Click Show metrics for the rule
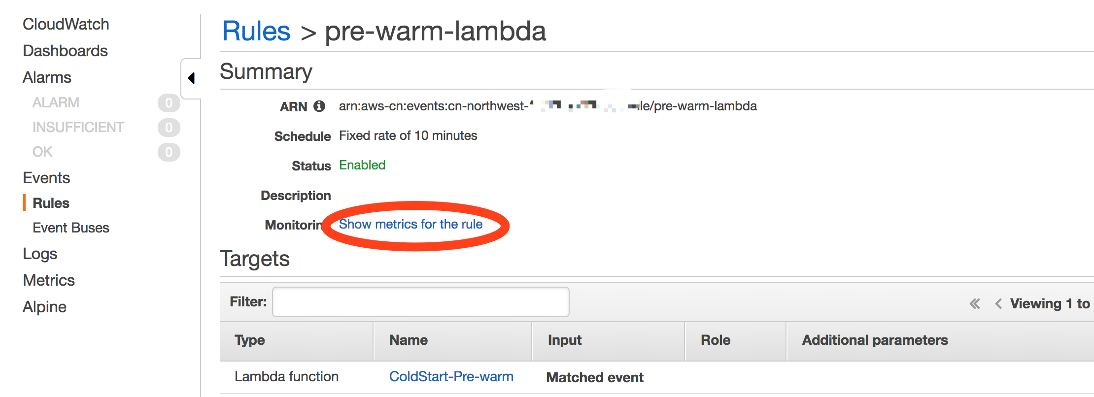The height and width of the screenshot is (397, 1094). tap(410, 224)
